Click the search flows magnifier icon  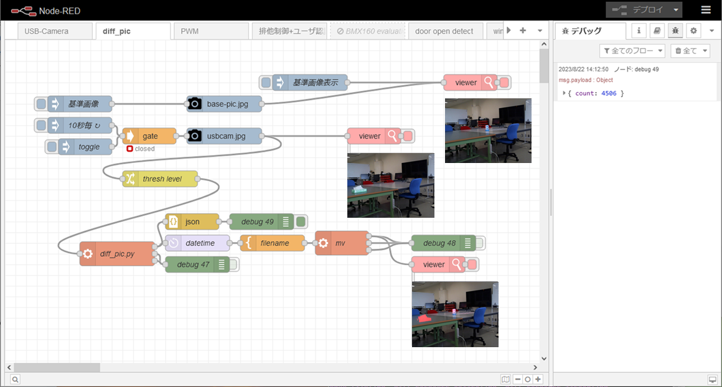(15, 379)
